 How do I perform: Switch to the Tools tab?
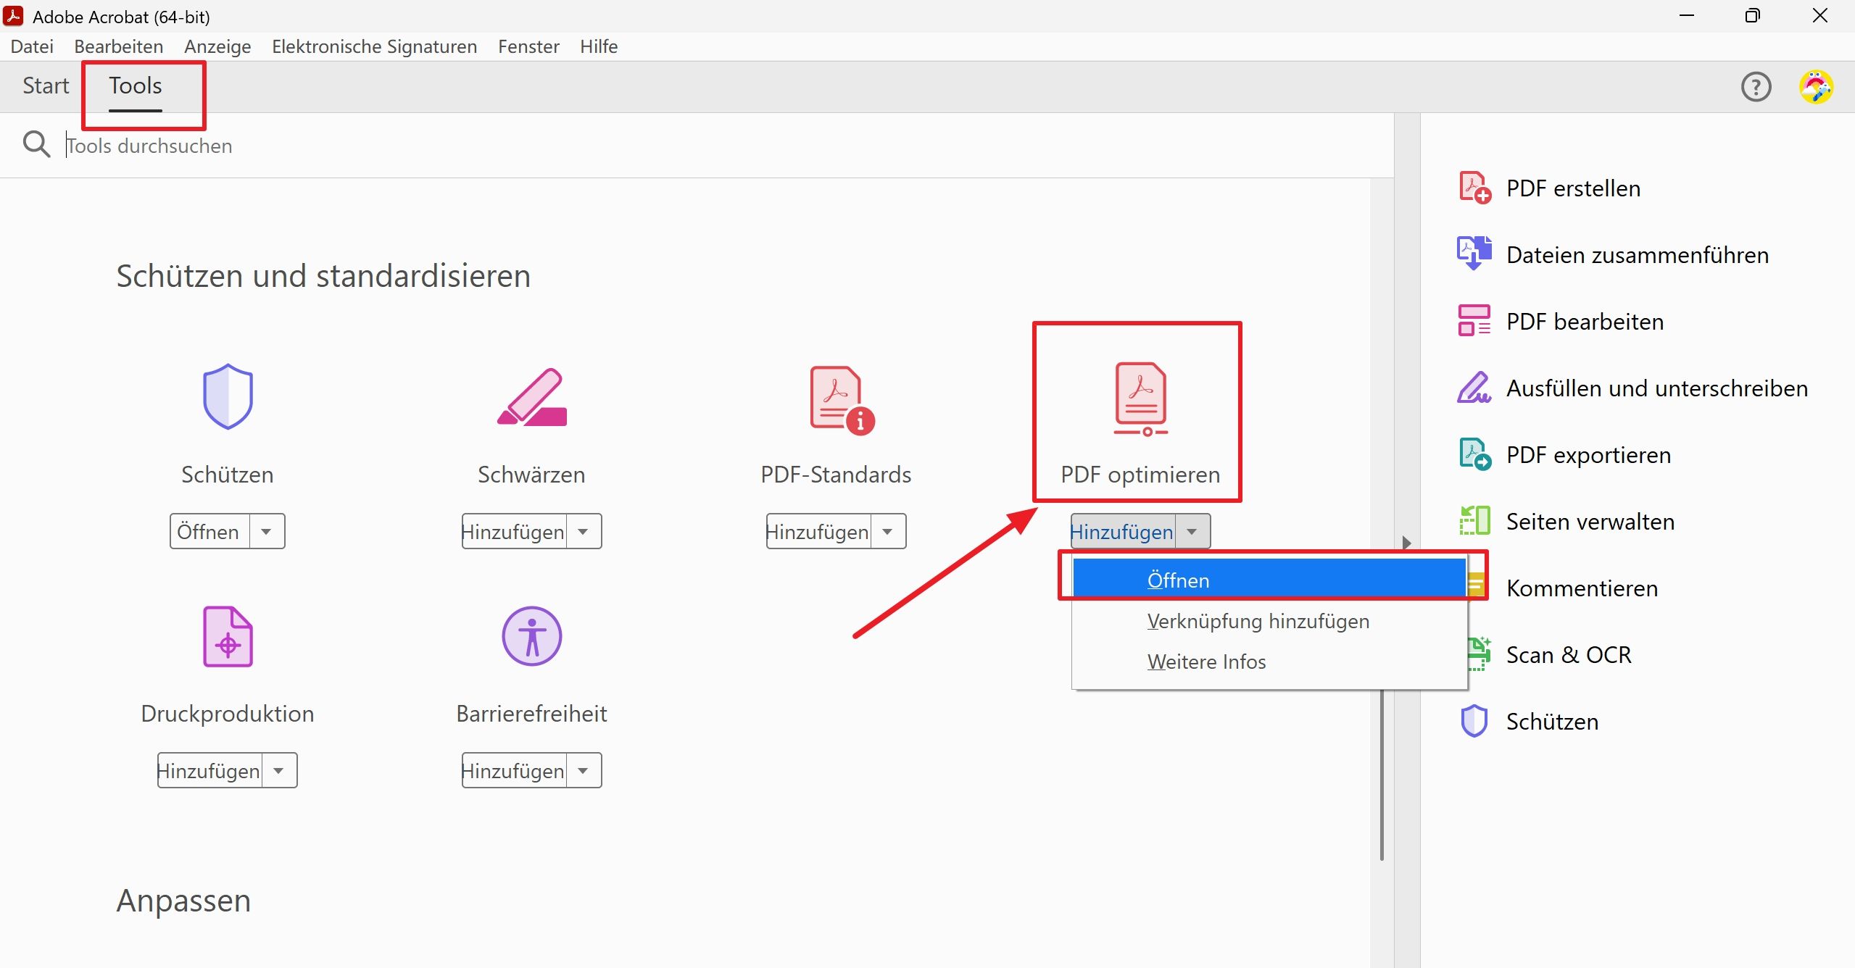(x=136, y=85)
